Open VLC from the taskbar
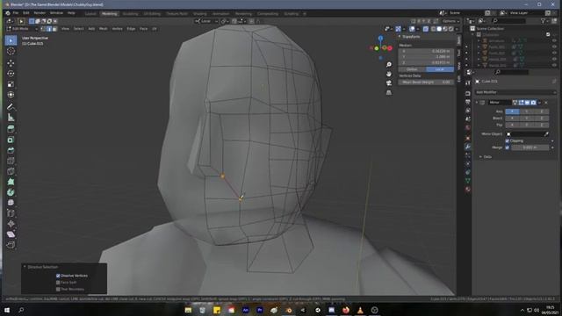The image size is (562, 316). coord(360,310)
